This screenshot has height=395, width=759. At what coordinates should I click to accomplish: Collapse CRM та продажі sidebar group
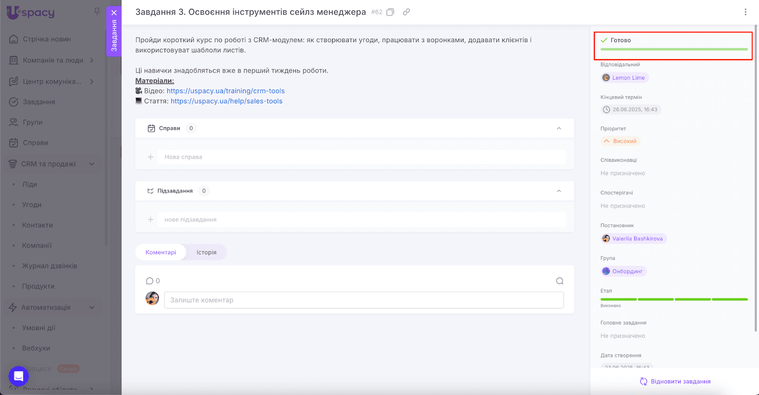point(92,164)
